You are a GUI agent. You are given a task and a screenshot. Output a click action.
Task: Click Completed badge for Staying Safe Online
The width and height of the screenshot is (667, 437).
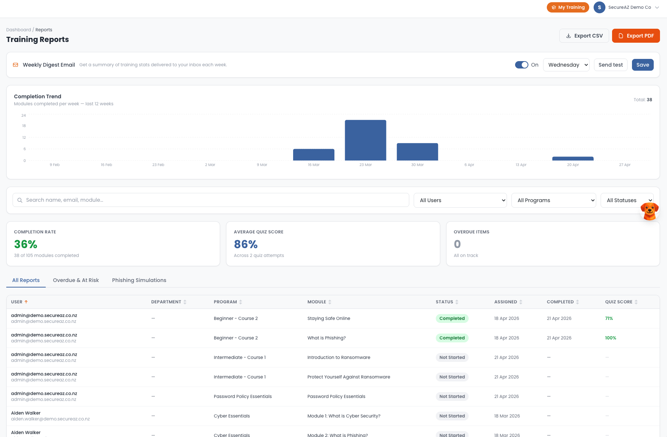click(452, 318)
